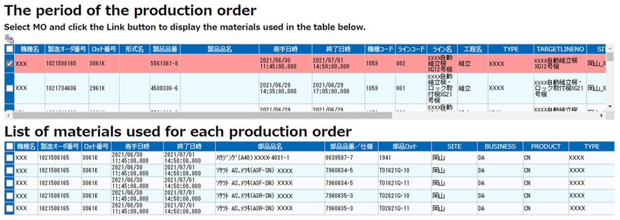This screenshot has width=620, height=220.
Task: Click the Link icon above the order table
Action: (9, 39)
